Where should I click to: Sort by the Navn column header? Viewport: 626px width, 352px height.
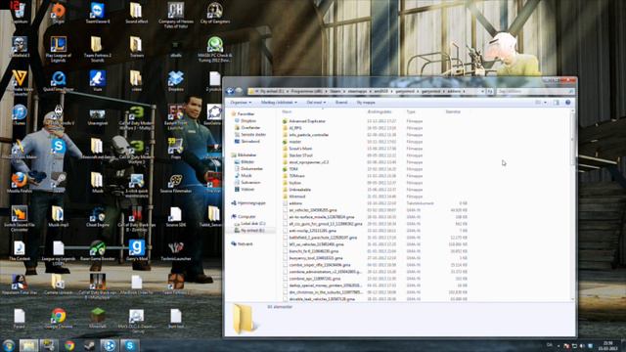point(287,111)
